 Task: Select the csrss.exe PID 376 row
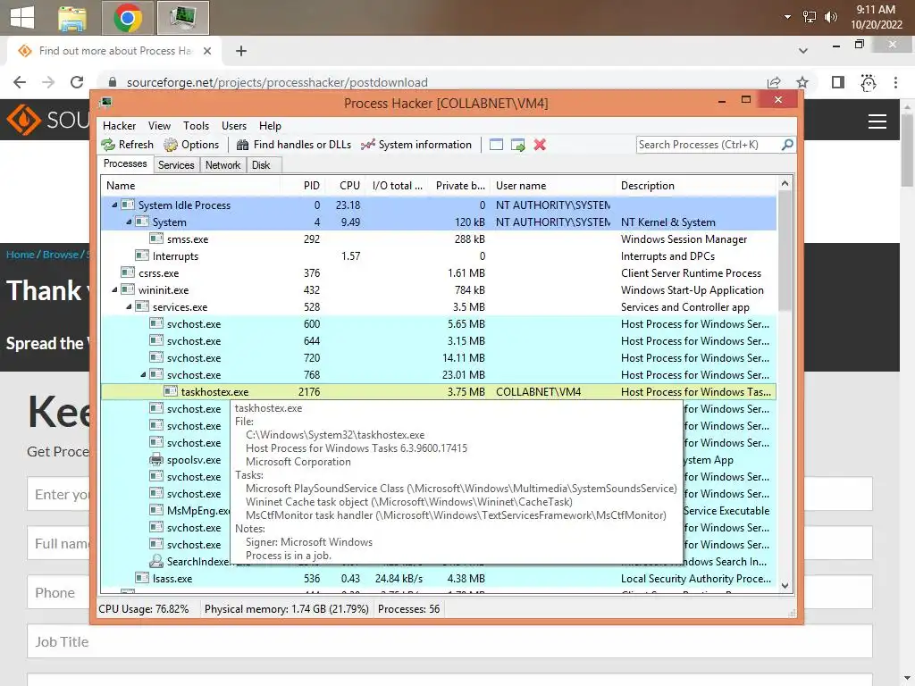(439, 272)
